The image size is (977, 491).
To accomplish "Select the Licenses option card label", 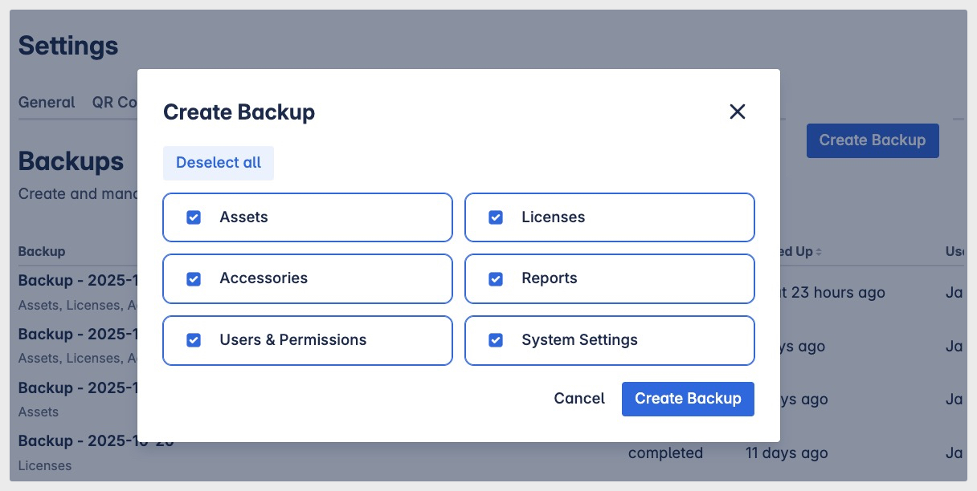I will (554, 217).
